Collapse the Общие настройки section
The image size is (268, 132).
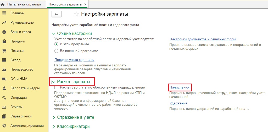click(x=54, y=34)
